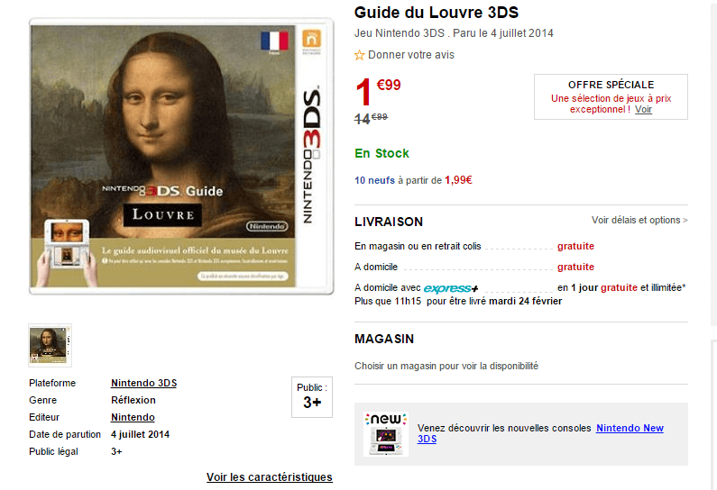Click the En Stock availability text
Viewport: 717px width, 490px height.
tap(381, 153)
